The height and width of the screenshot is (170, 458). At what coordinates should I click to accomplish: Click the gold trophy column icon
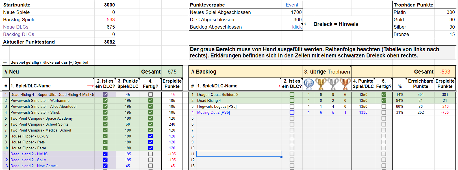point(321,84)
